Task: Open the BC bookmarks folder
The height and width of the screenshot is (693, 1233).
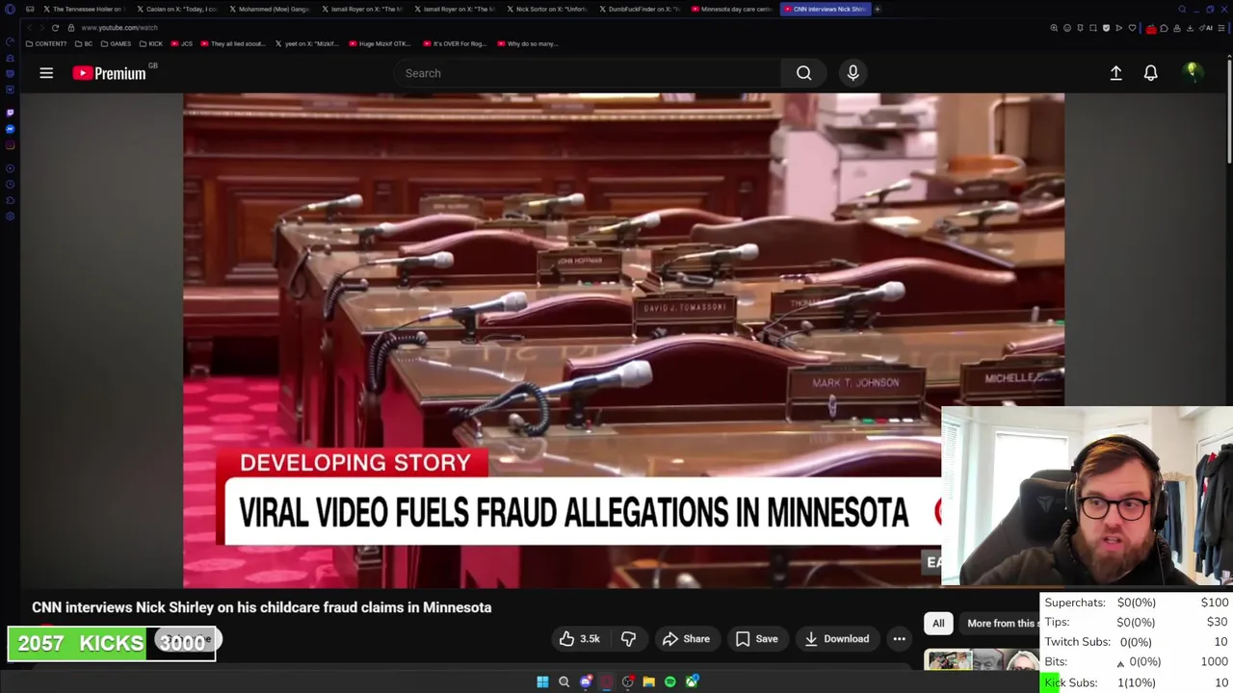Action: (x=84, y=43)
